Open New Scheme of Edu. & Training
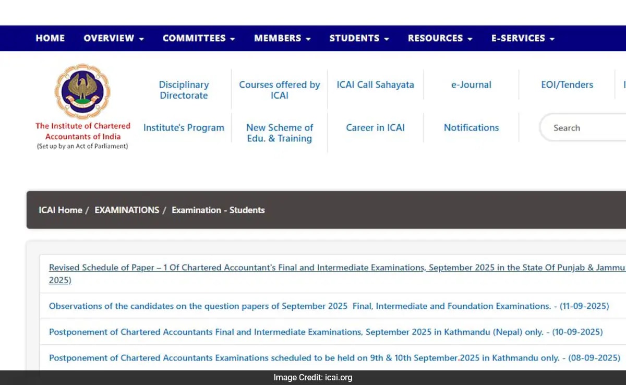626x385 pixels. [280, 133]
